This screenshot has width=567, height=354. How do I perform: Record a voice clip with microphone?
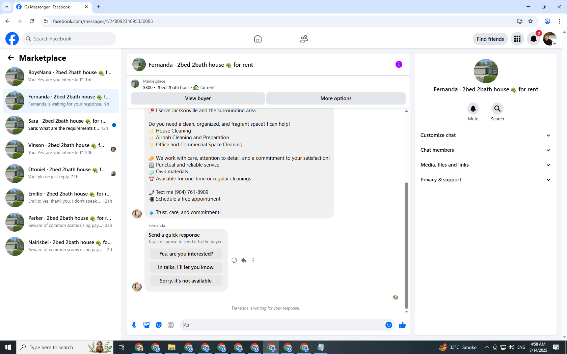tap(134, 325)
